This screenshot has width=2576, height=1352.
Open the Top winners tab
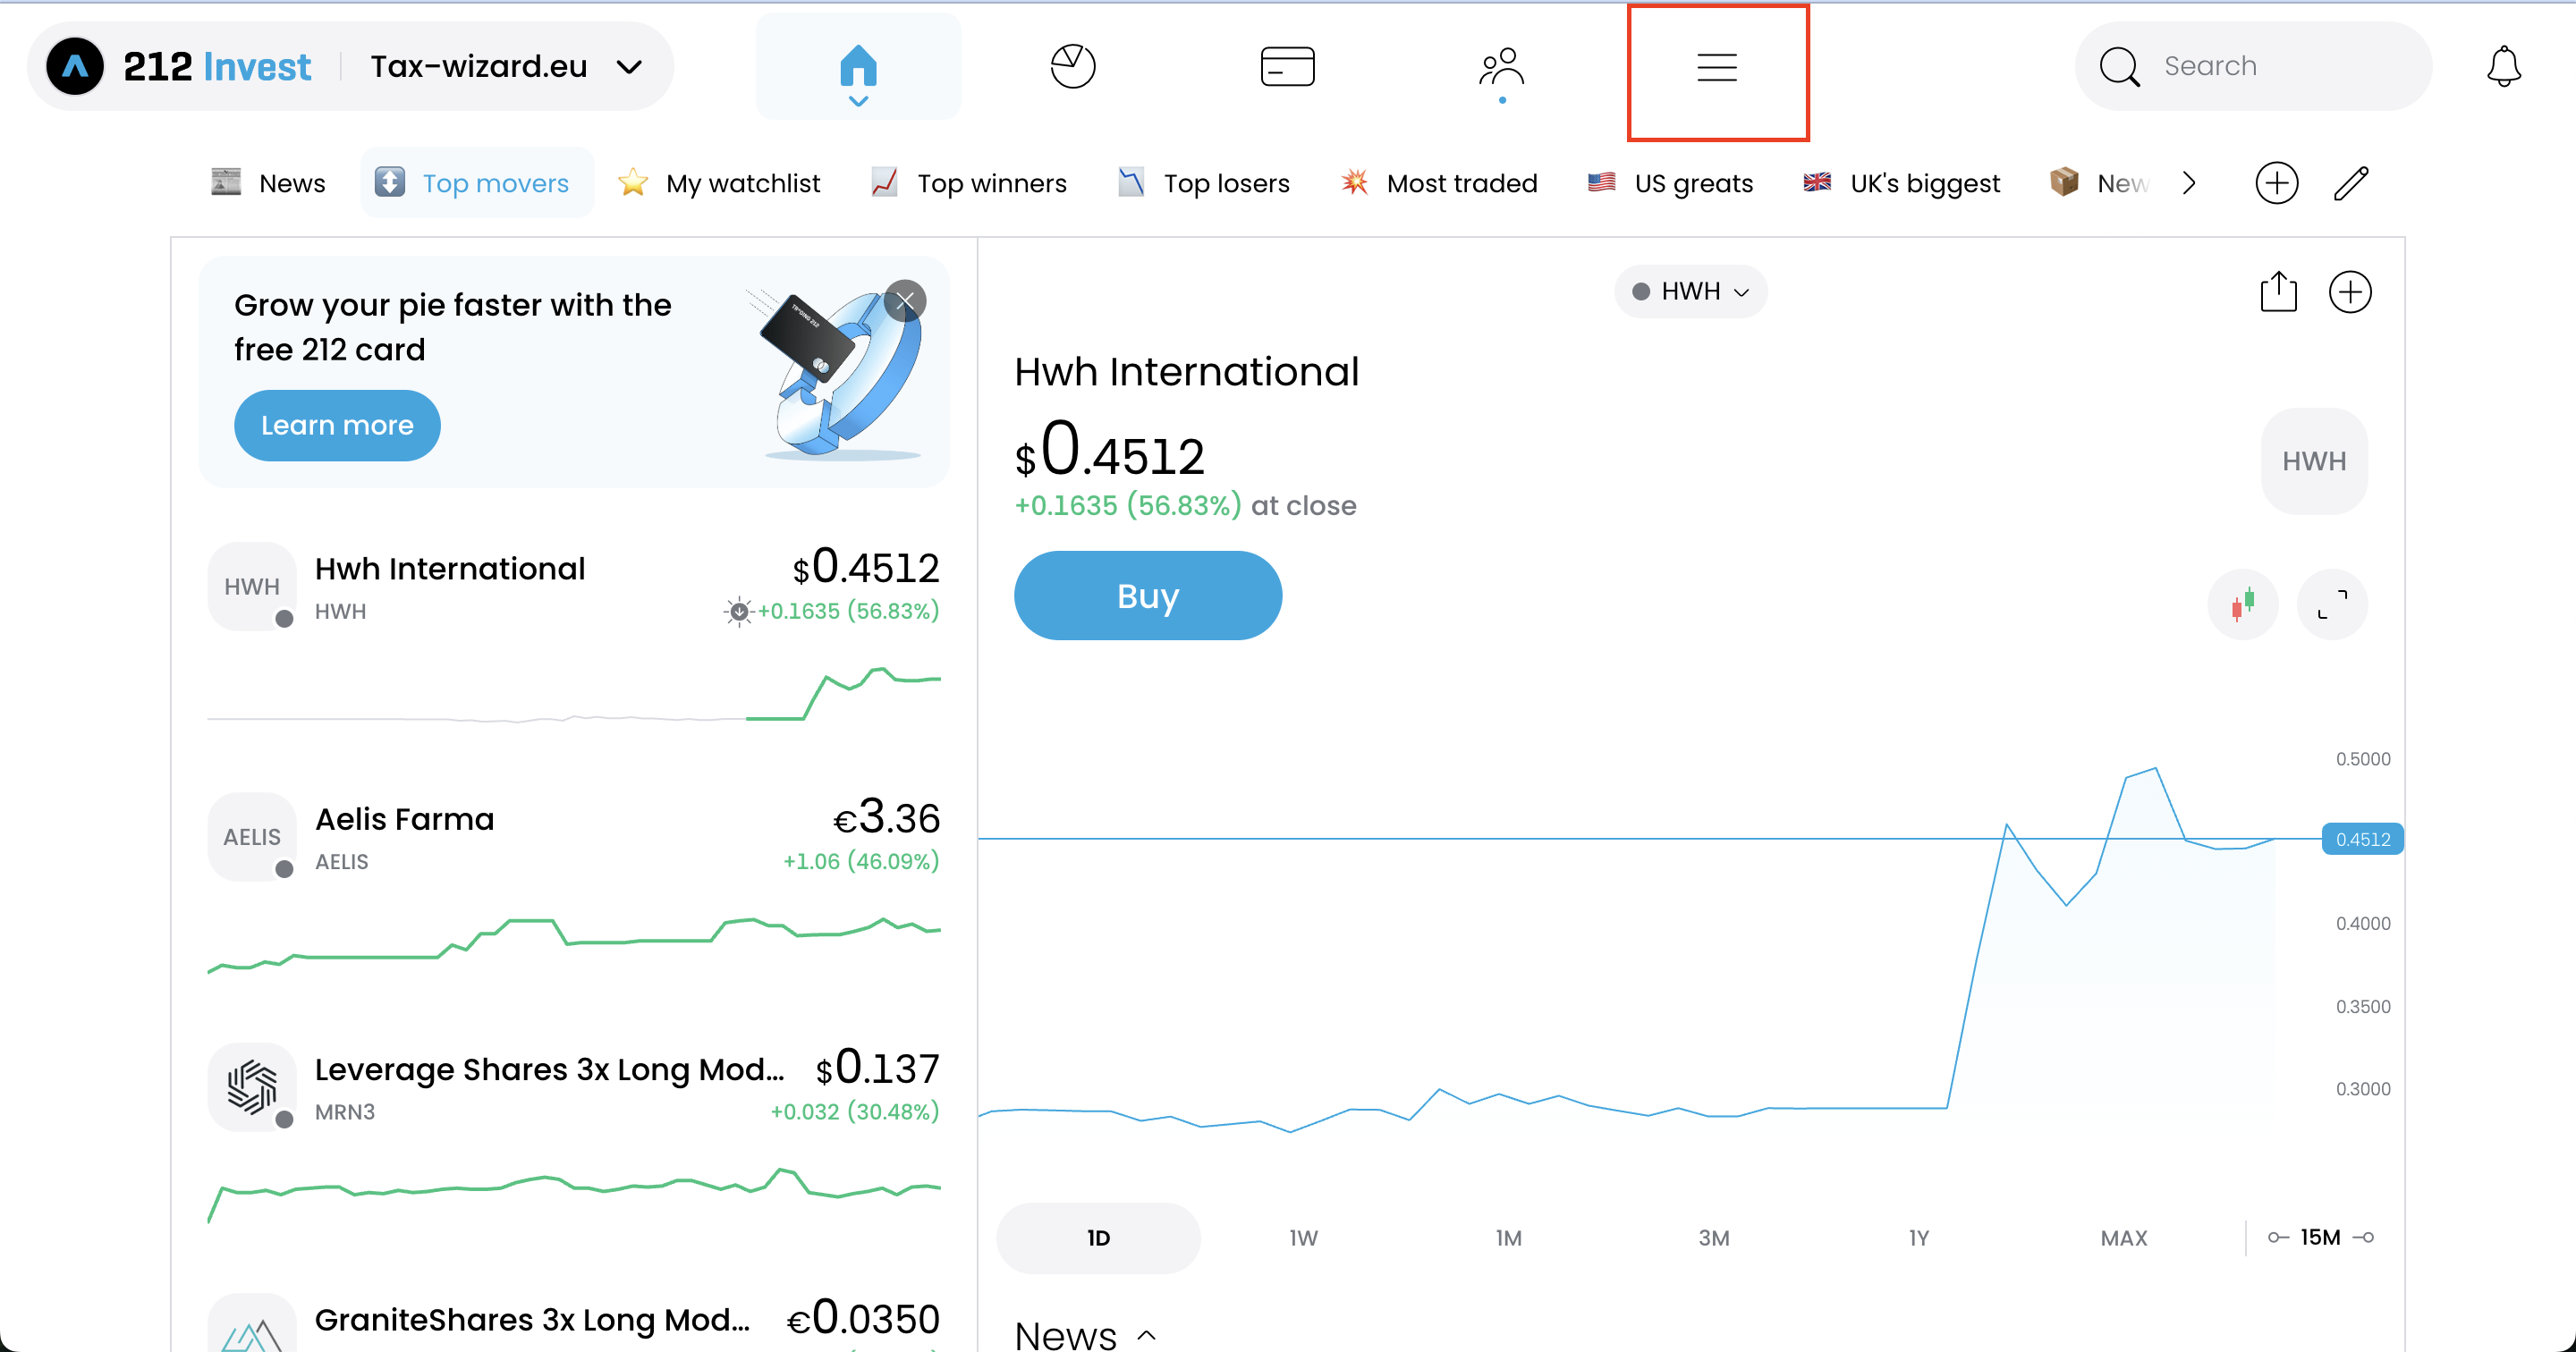968,183
